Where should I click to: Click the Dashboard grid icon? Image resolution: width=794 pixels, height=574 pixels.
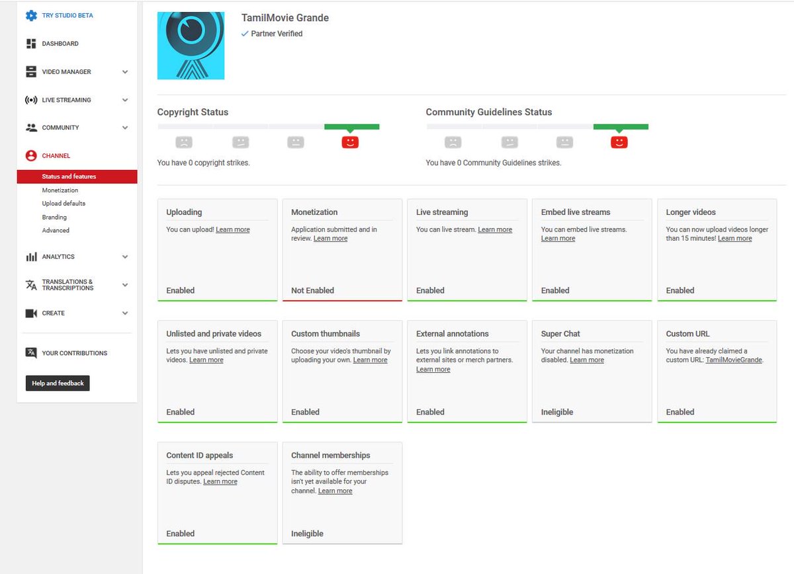coord(31,44)
